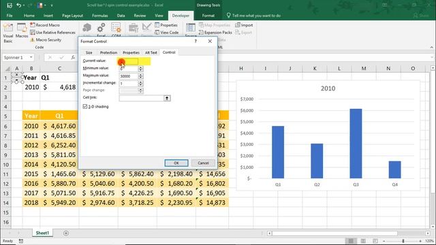Switch to Page Layout view
This screenshot has width=436, height=245.
(x=363, y=241)
